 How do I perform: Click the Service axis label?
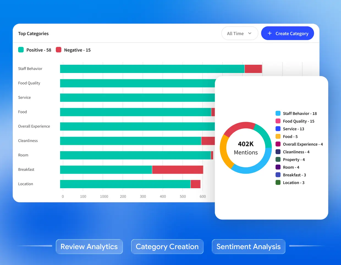(24, 97)
